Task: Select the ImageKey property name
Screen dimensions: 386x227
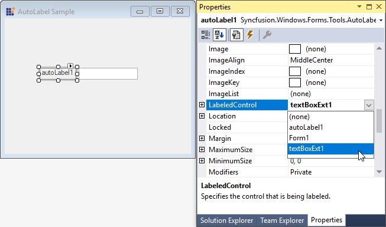Action: click(224, 83)
